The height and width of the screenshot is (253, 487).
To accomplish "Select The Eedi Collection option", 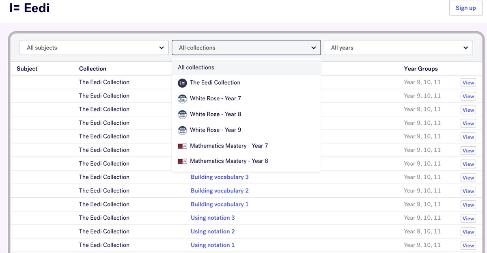I will coord(246,82).
